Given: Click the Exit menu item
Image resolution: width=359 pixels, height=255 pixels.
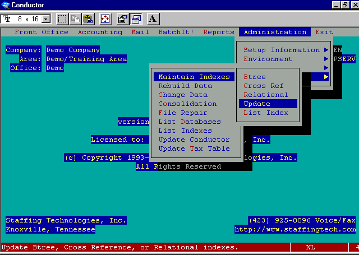Looking at the screenshot, I should 324,32.
